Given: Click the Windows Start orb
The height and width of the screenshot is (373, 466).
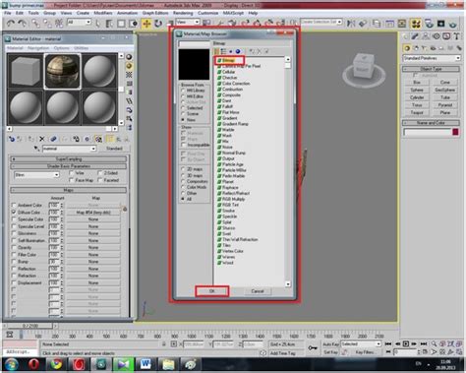Looking at the screenshot, I should [x=12, y=364].
